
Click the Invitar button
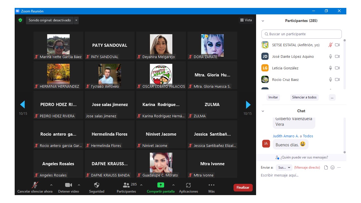273,97
